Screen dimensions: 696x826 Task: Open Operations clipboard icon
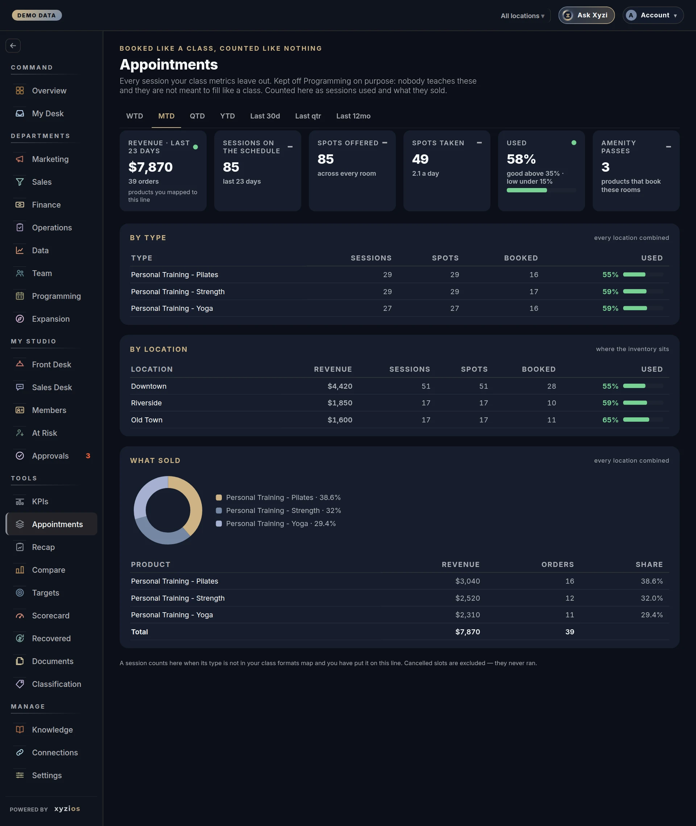[x=20, y=228]
